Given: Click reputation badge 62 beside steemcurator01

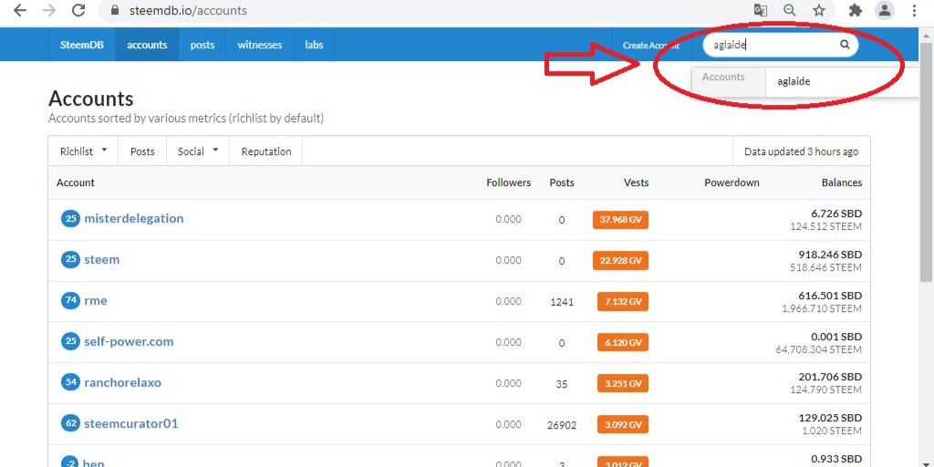Looking at the screenshot, I should pos(70,423).
